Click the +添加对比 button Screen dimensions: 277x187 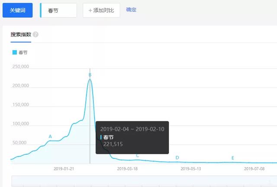101,10
